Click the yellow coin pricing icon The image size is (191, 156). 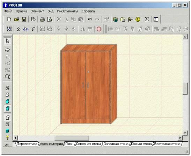point(138,19)
